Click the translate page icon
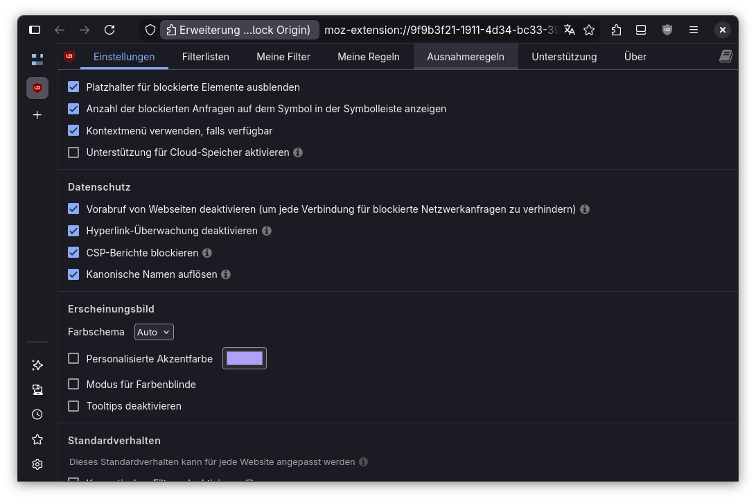Screen dimensions: 756x501 (x=570, y=30)
